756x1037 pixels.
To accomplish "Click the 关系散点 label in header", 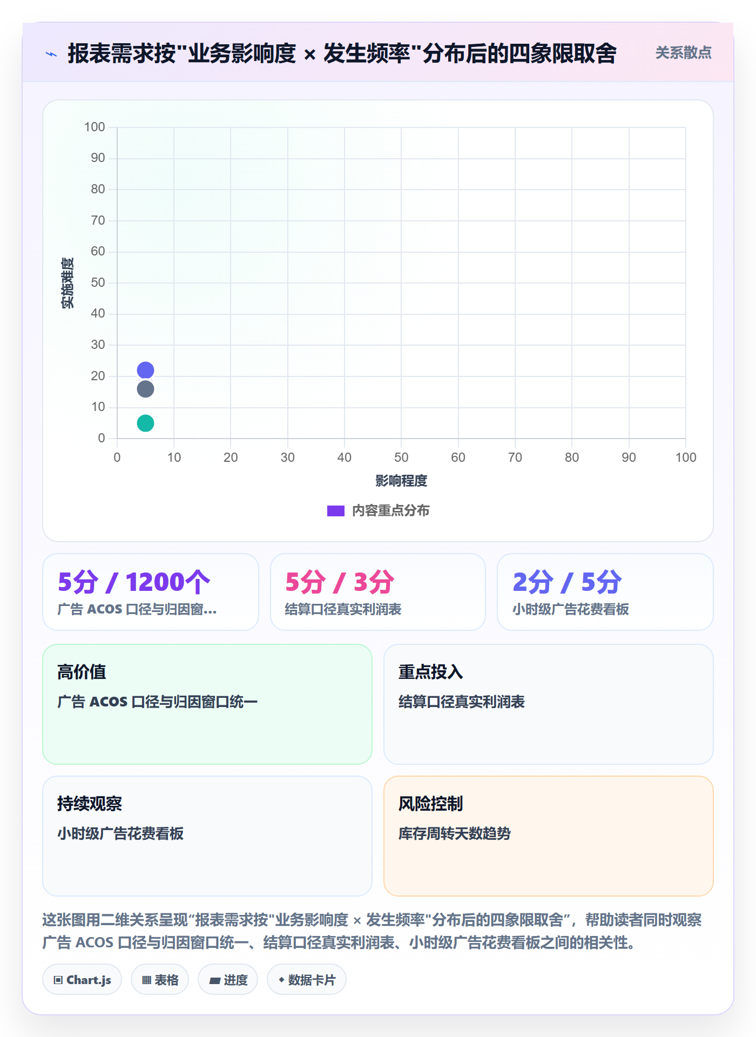I will point(683,53).
